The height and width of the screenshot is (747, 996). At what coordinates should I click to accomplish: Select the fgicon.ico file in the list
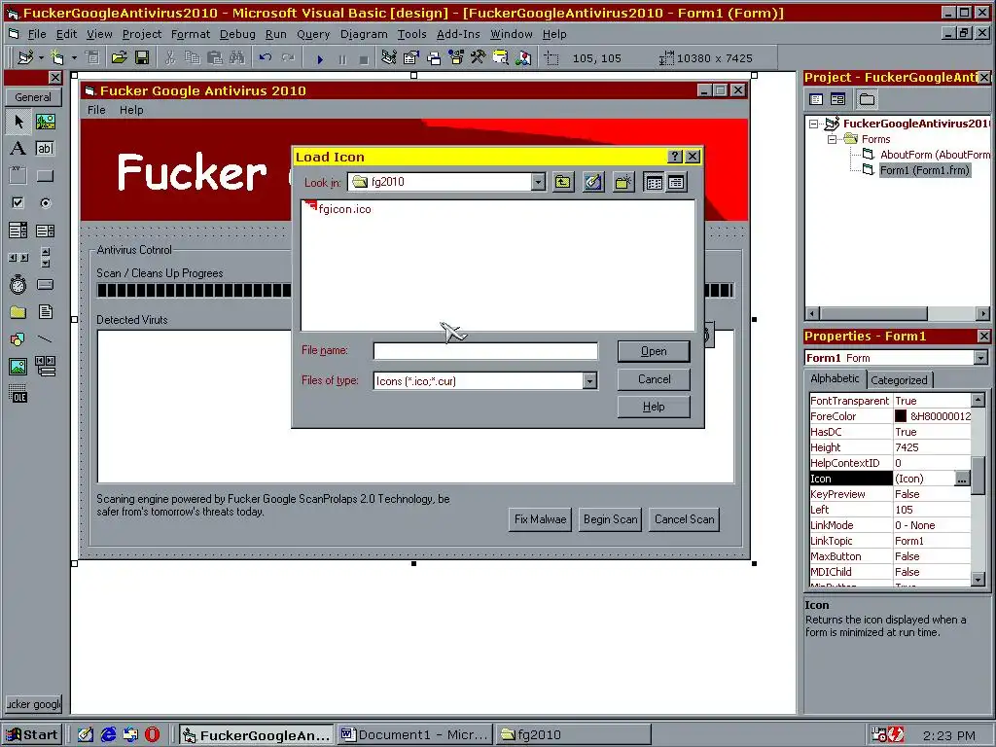(338, 208)
